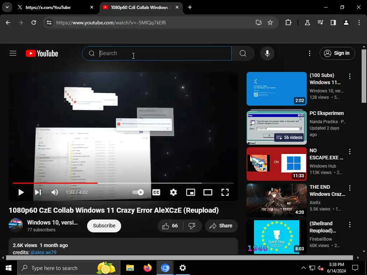
Task: Close the x.com/YouTube tab
Action: 92,7
